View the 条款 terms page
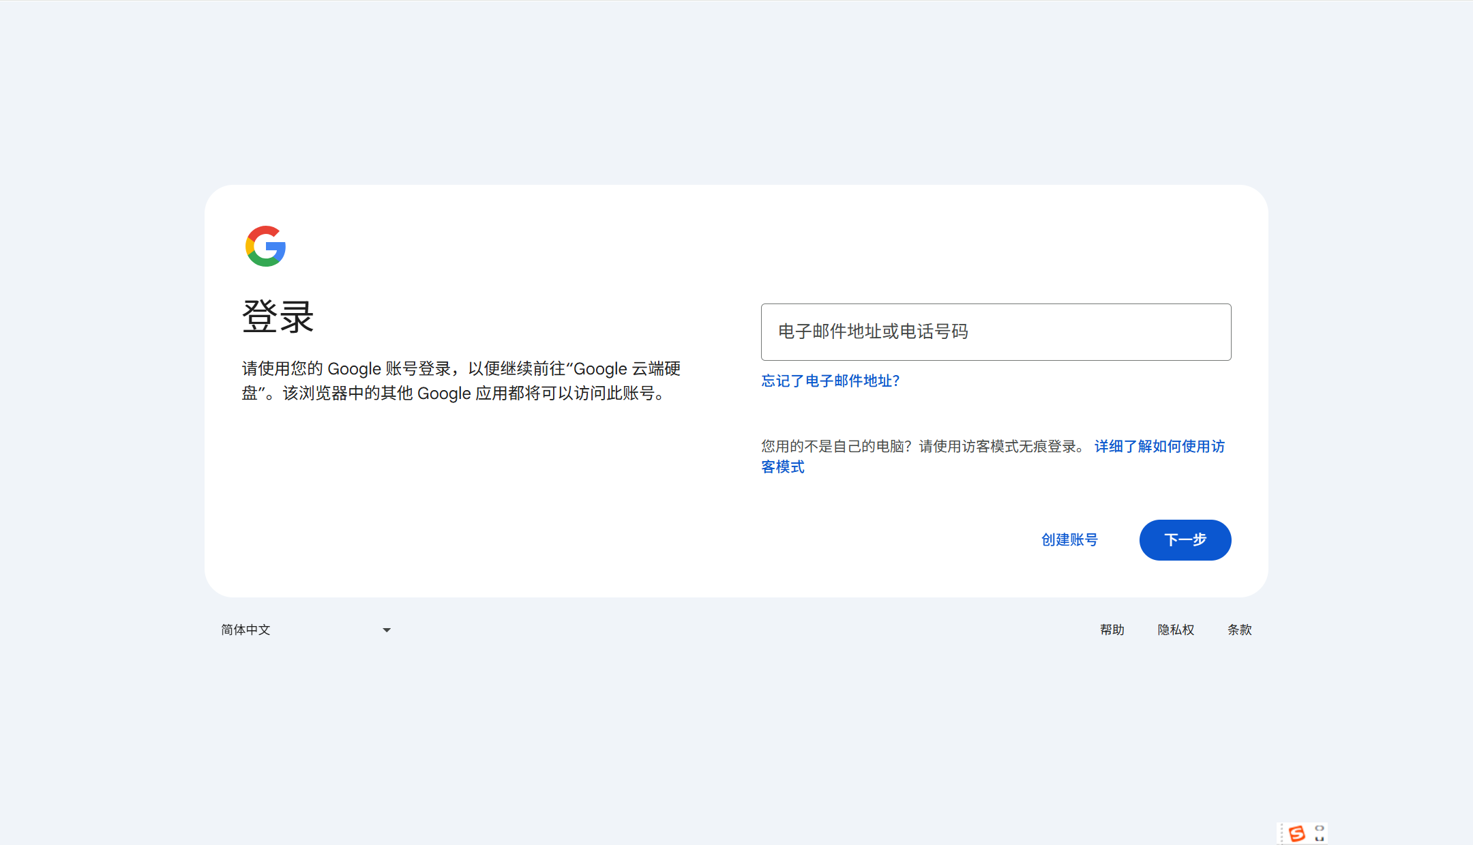The image size is (1473, 845). point(1239,629)
